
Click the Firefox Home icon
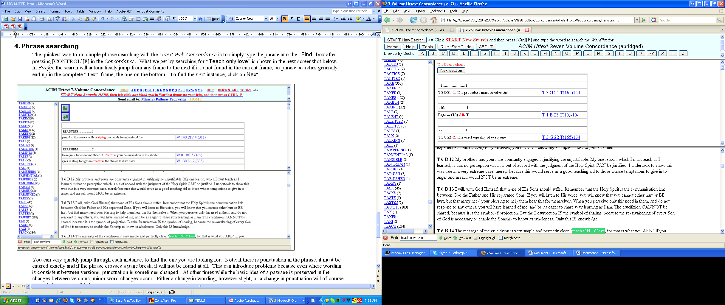[x=434, y=20]
